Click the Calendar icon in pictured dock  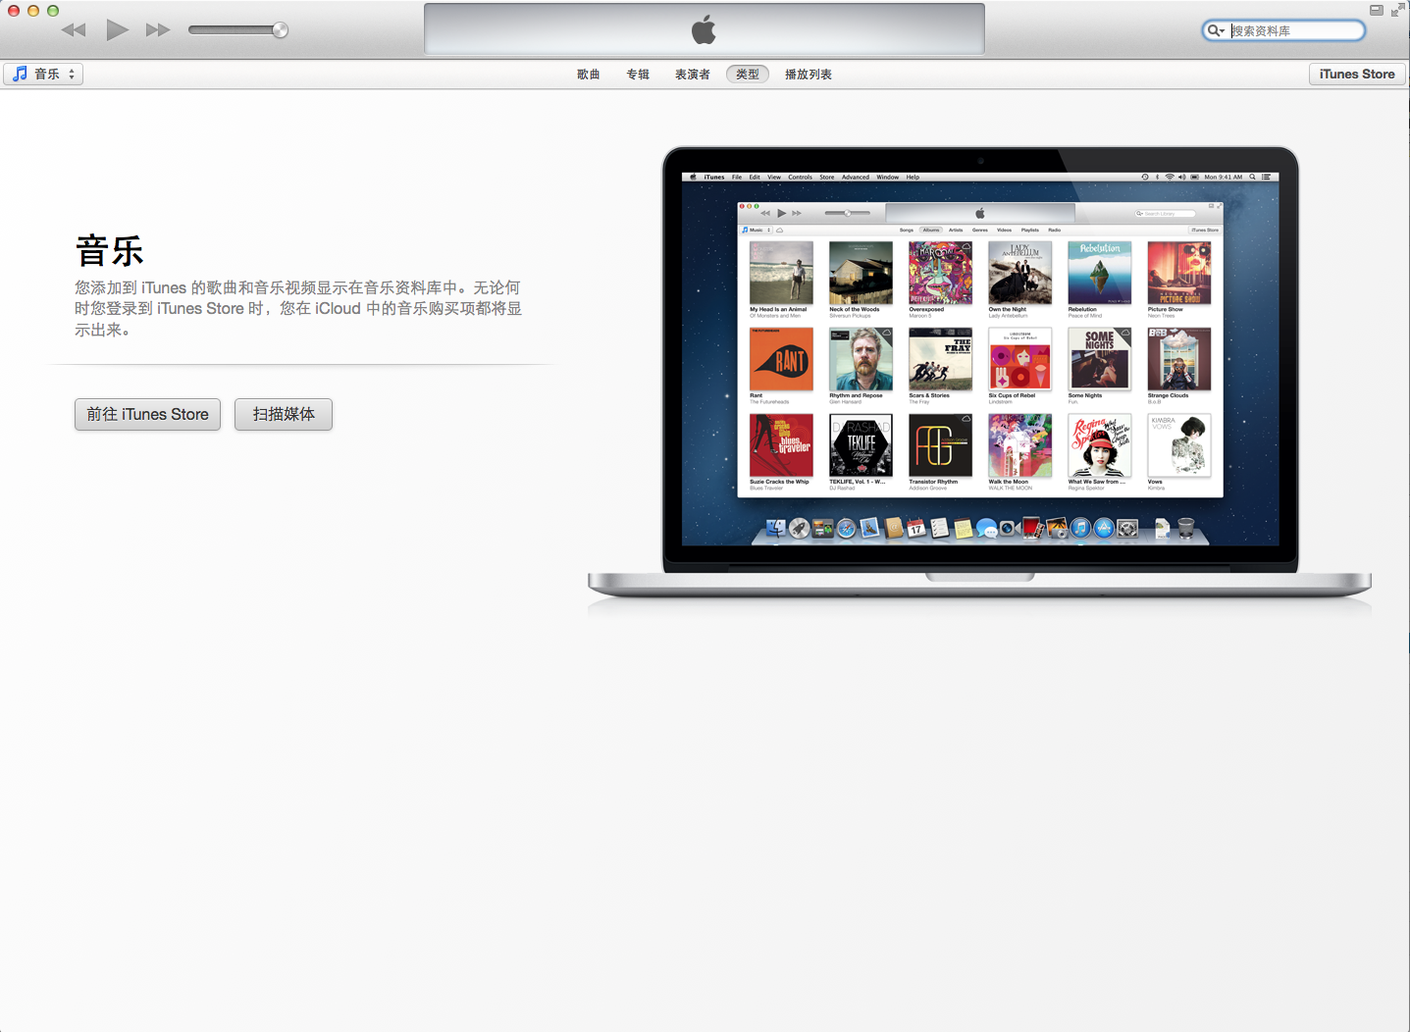(x=916, y=529)
